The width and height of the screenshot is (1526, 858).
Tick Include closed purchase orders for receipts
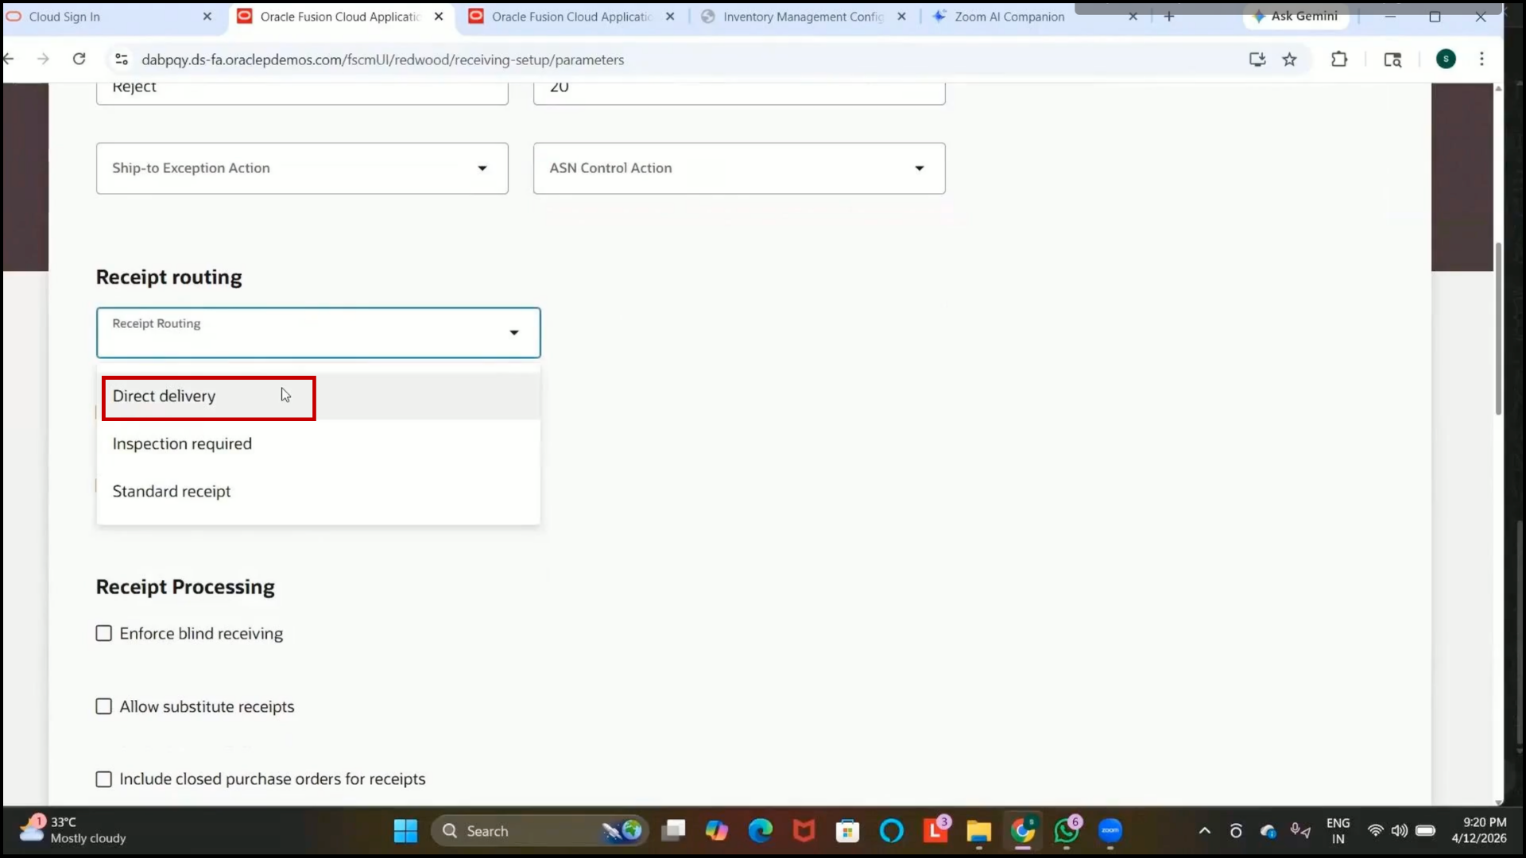coord(104,779)
